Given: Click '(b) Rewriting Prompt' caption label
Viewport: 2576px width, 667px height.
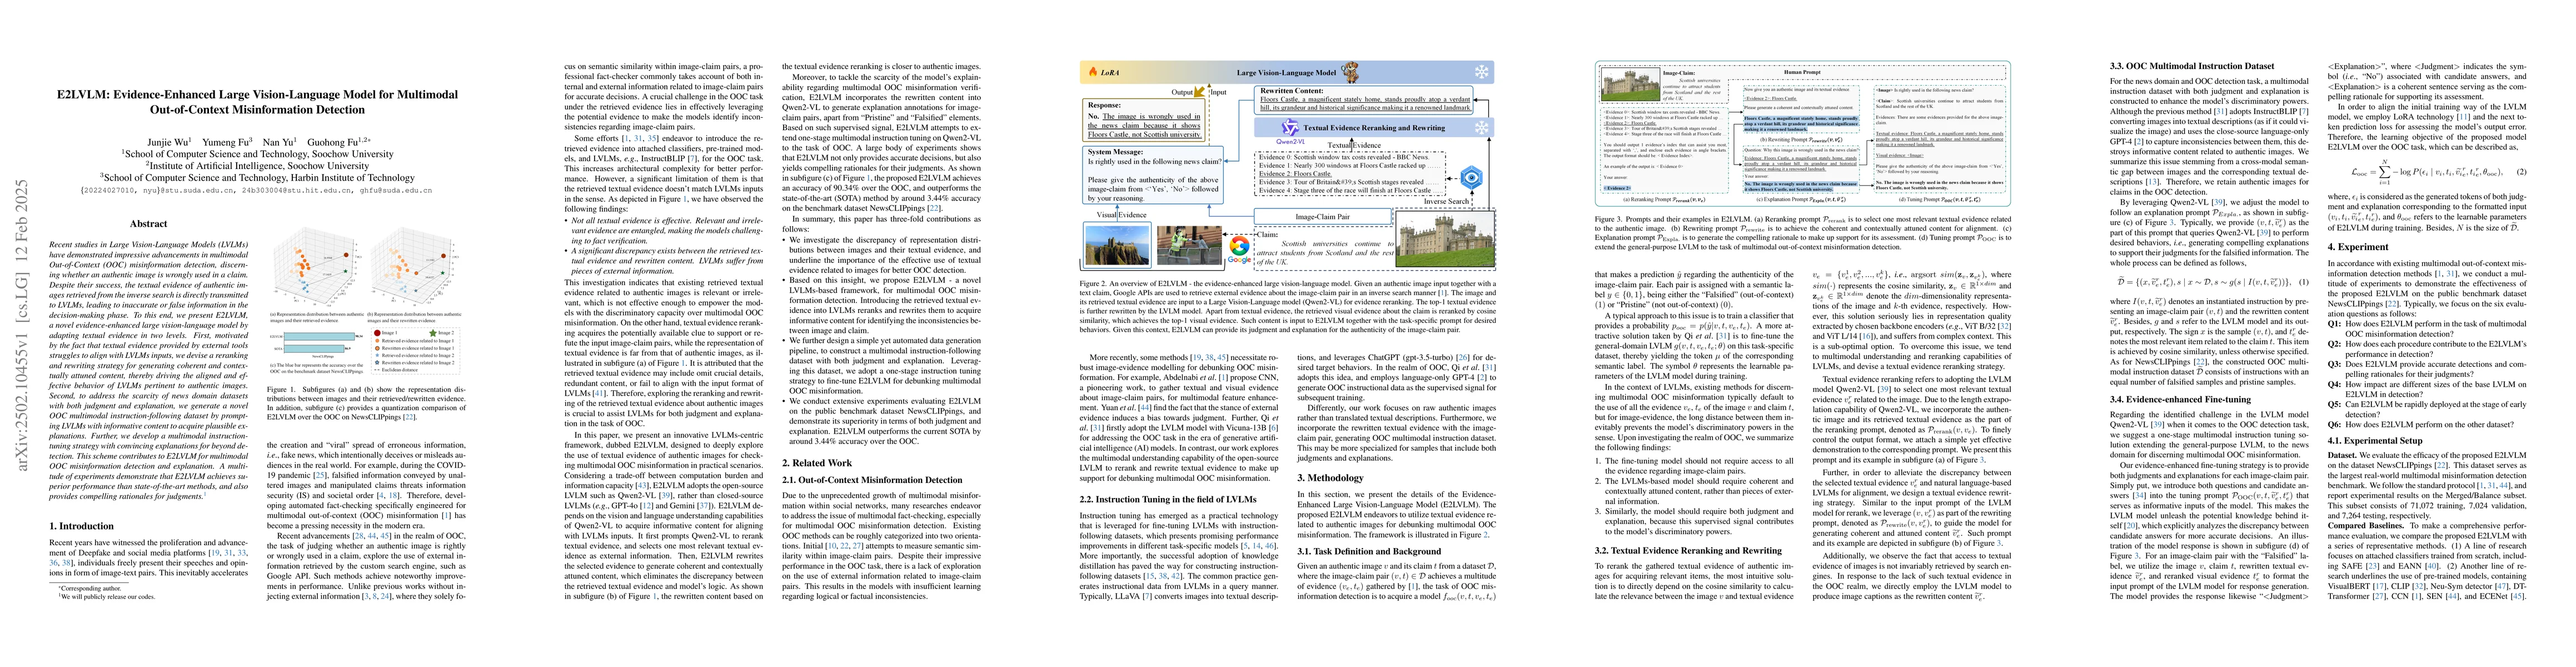Looking at the screenshot, I should (x=1802, y=140).
